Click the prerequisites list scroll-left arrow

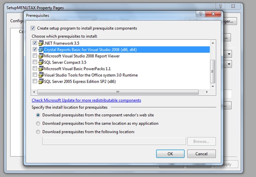(34, 92)
